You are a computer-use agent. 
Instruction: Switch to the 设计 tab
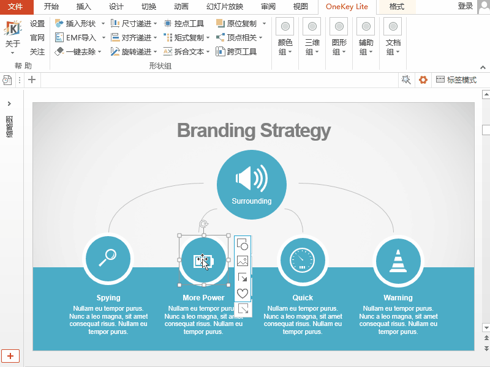pos(116,7)
